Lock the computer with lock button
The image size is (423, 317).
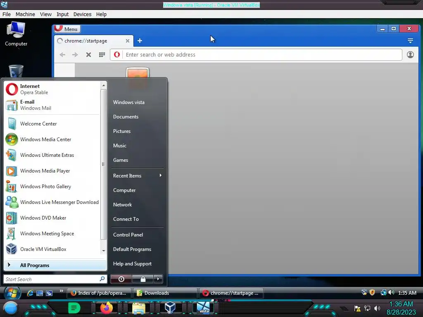pos(143,279)
